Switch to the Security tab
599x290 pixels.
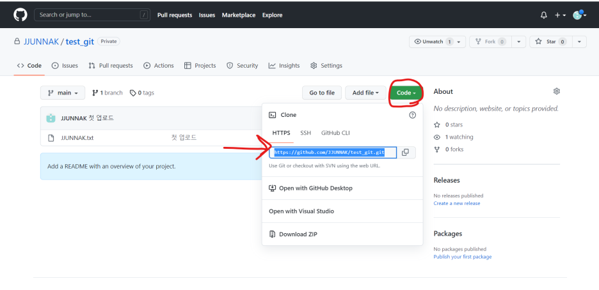[x=242, y=66]
